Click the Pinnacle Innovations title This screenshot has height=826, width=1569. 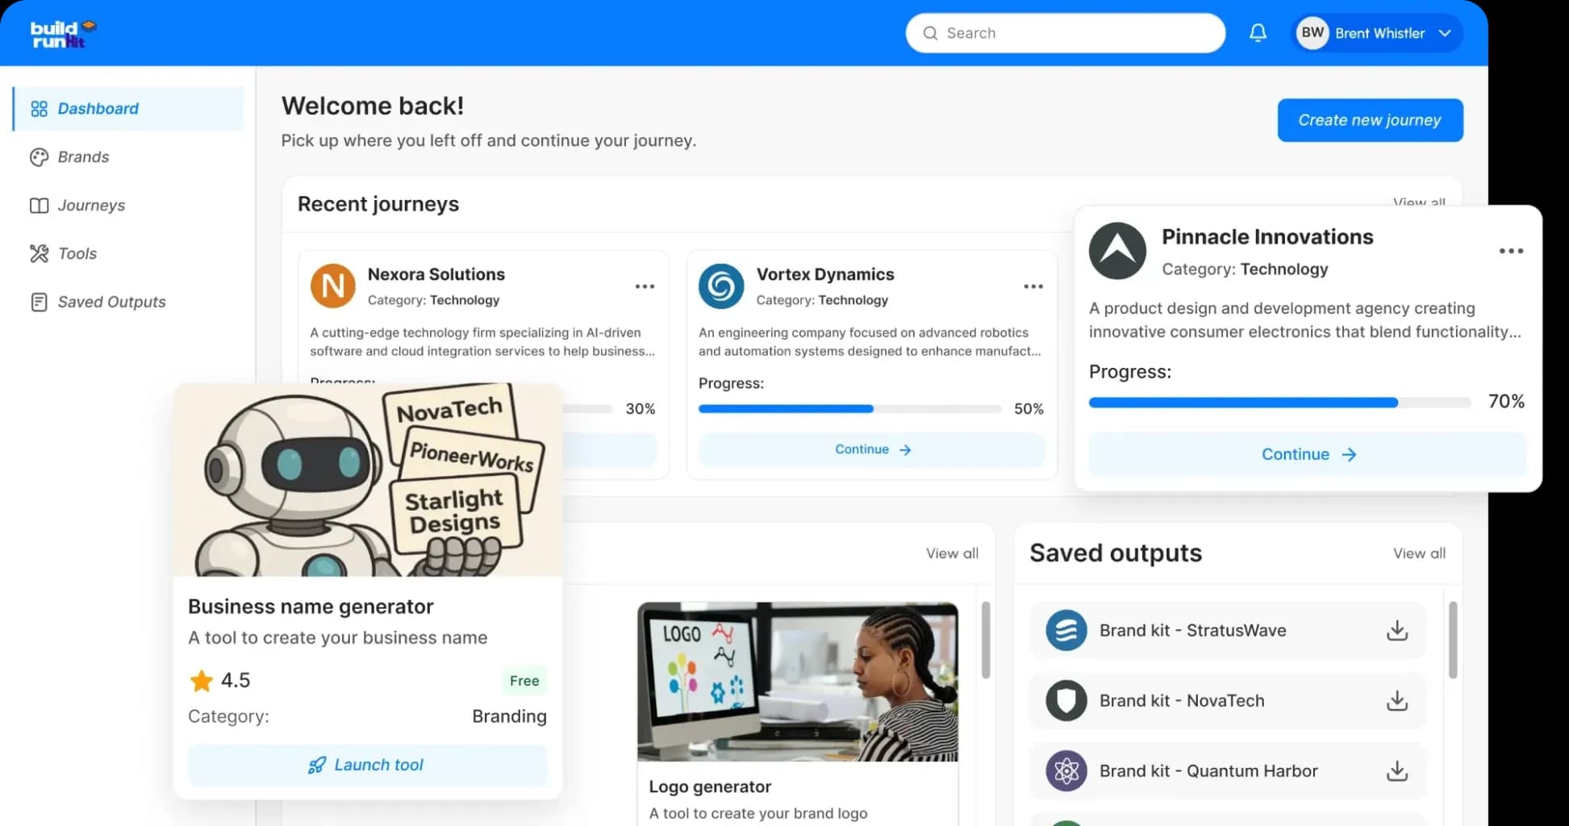point(1267,236)
